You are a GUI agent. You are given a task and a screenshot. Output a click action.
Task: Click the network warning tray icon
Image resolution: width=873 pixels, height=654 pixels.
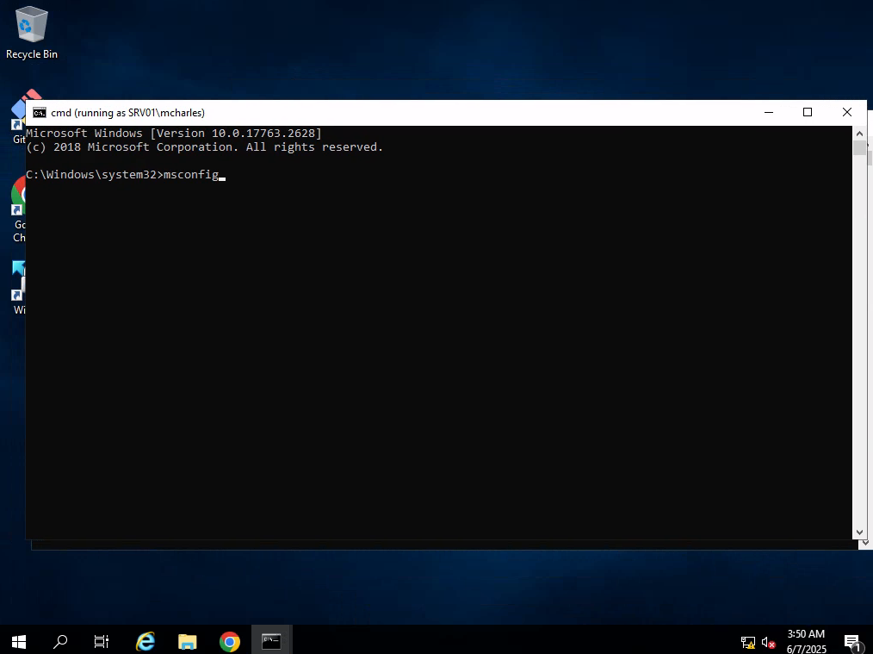point(748,642)
